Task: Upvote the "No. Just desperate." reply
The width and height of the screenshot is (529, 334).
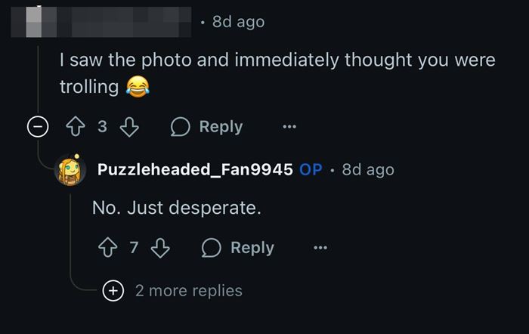Action: pyautogui.click(x=107, y=248)
